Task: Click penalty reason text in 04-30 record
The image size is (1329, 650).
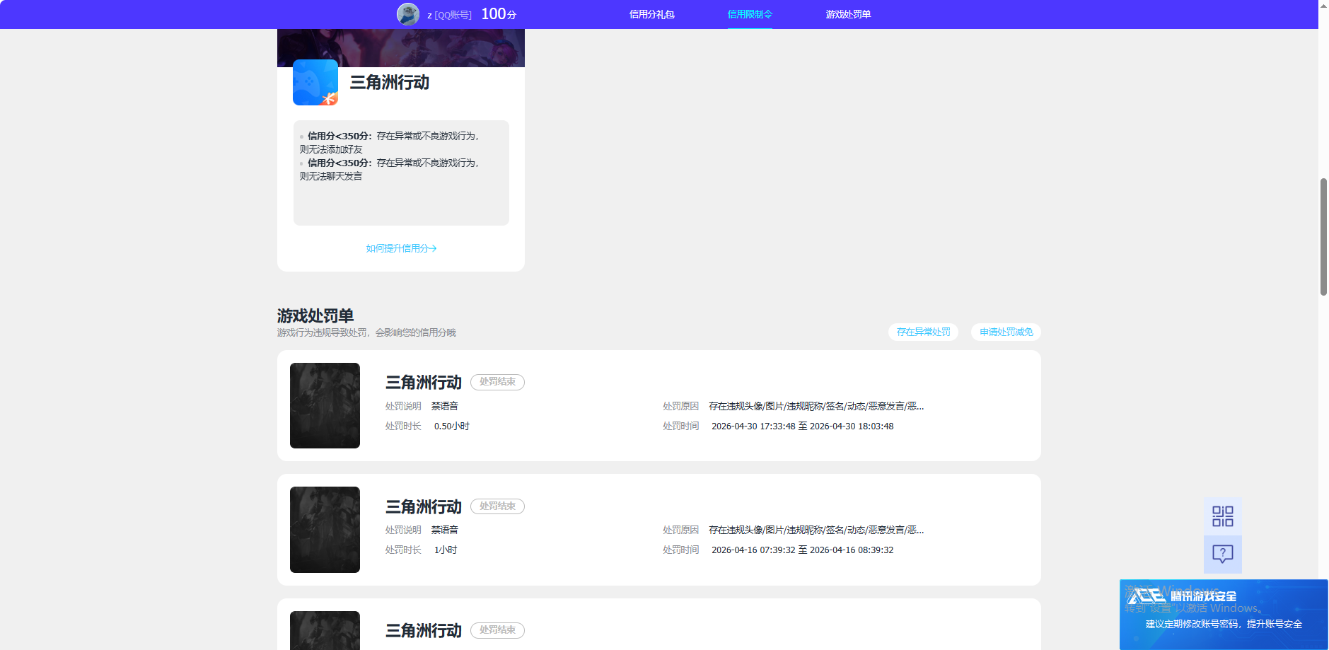Action: pos(816,406)
